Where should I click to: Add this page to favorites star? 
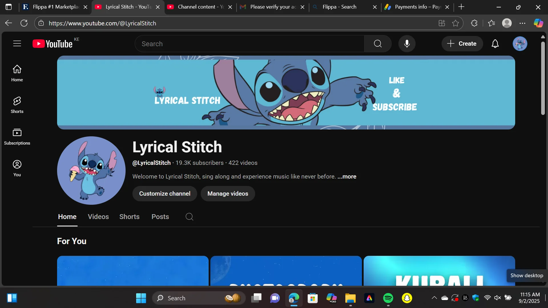pos(455,23)
